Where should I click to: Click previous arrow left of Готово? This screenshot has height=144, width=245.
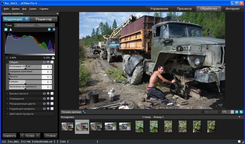[22, 135]
